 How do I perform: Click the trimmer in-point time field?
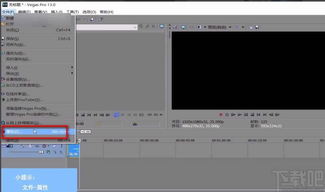pyautogui.click(x=111, y=124)
